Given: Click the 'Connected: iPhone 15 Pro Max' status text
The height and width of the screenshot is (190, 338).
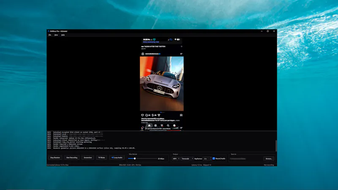Looking at the screenshot, I should (x=57, y=165).
